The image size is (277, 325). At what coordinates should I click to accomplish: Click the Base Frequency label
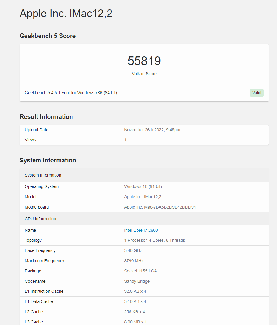coord(40,250)
